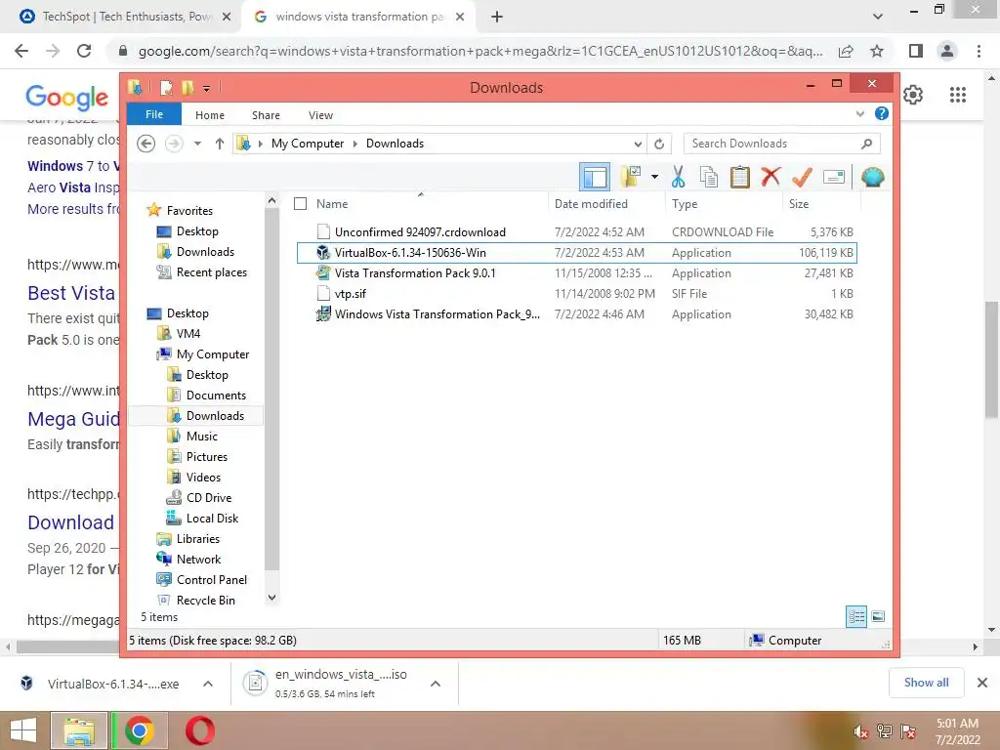This screenshot has width=1000, height=750.
Task: Open the View ribbon tab
Action: [320, 115]
